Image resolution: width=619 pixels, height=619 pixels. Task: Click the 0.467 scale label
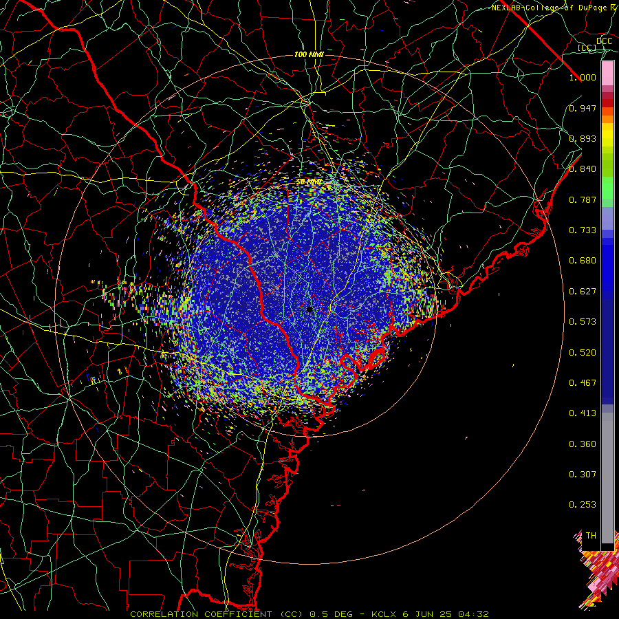point(583,383)
